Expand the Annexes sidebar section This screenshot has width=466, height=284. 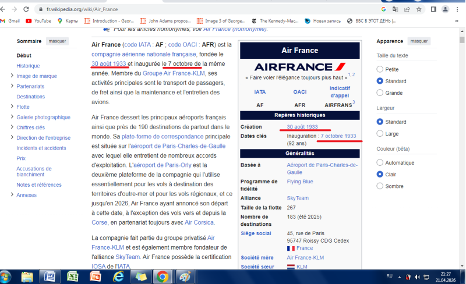pyautogui.click(x=12, y=195)
